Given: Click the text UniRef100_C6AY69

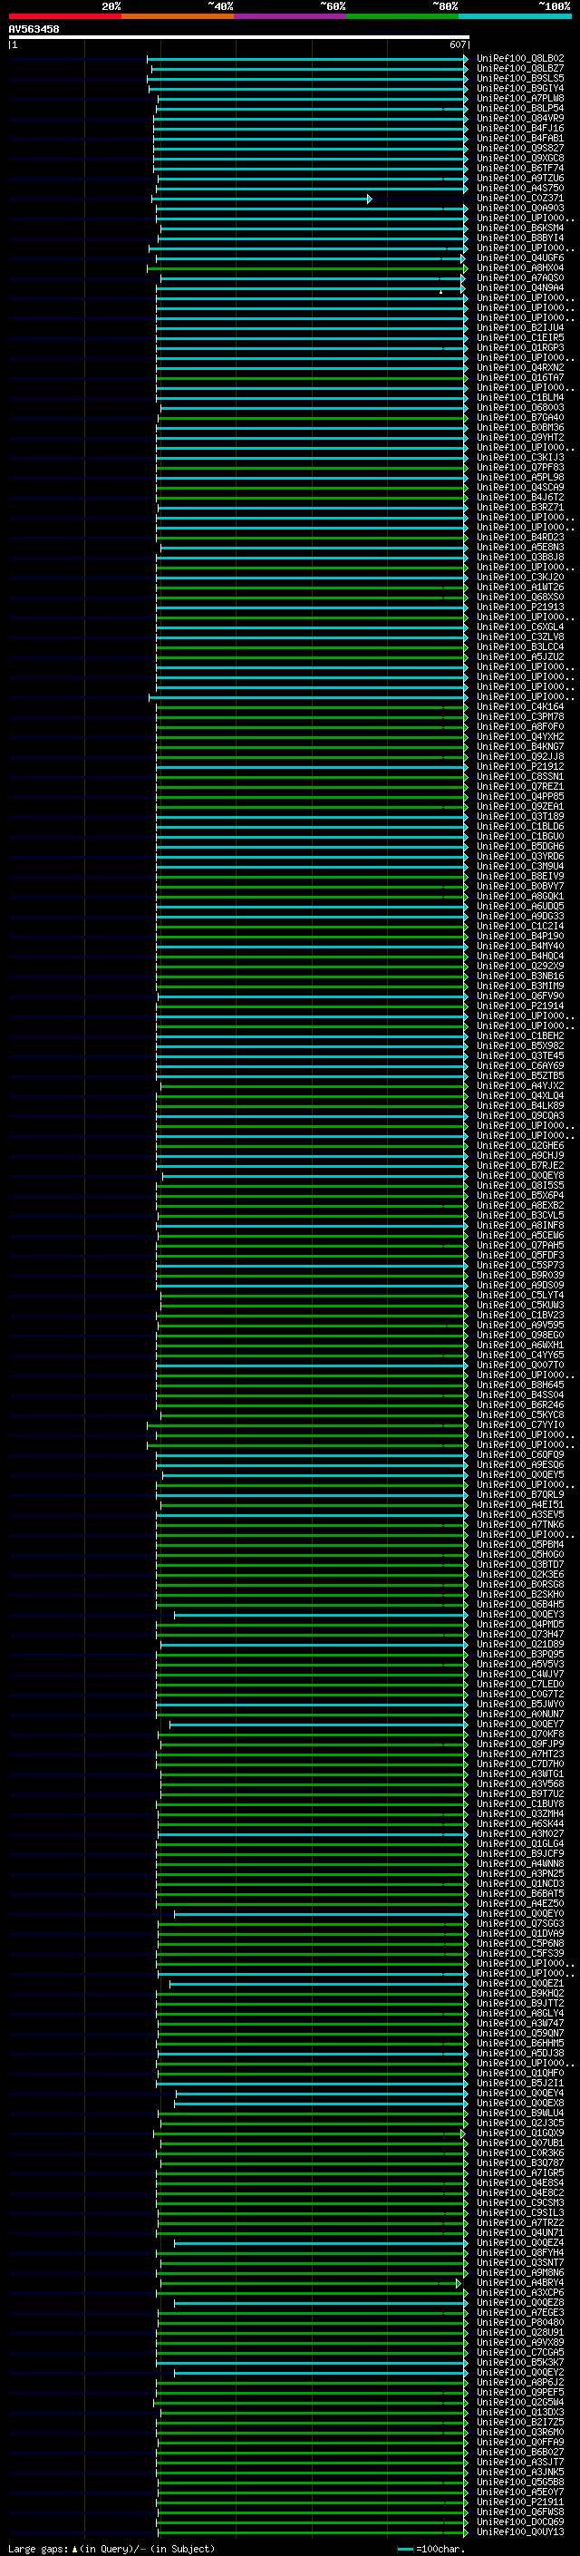Looking at the screenshot, I should point(520,1065).
